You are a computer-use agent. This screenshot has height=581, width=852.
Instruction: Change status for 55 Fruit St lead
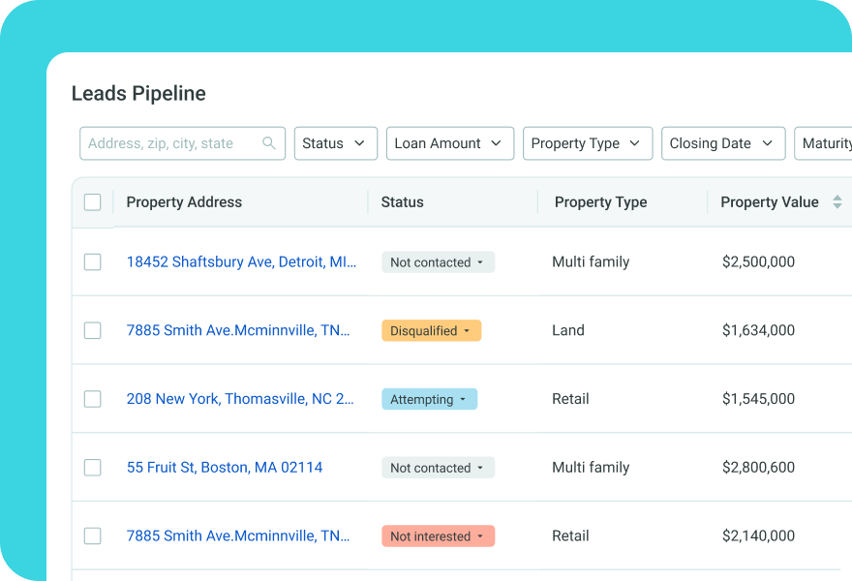tap(438, 468)
